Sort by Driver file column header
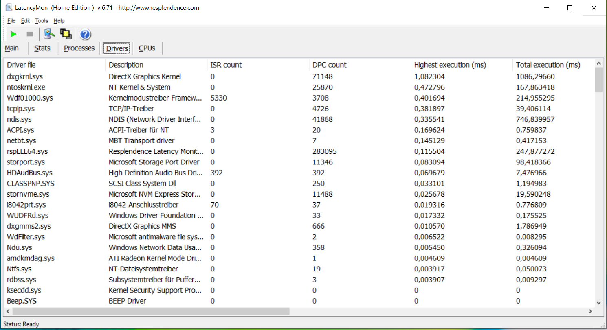Image resolution: width=607 pixels, height=330 pixels. pyautogui.click(x=55, y=65)
